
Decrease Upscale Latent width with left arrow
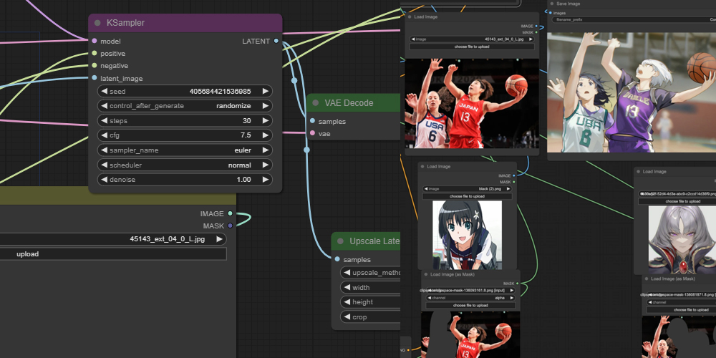point(347,287)
